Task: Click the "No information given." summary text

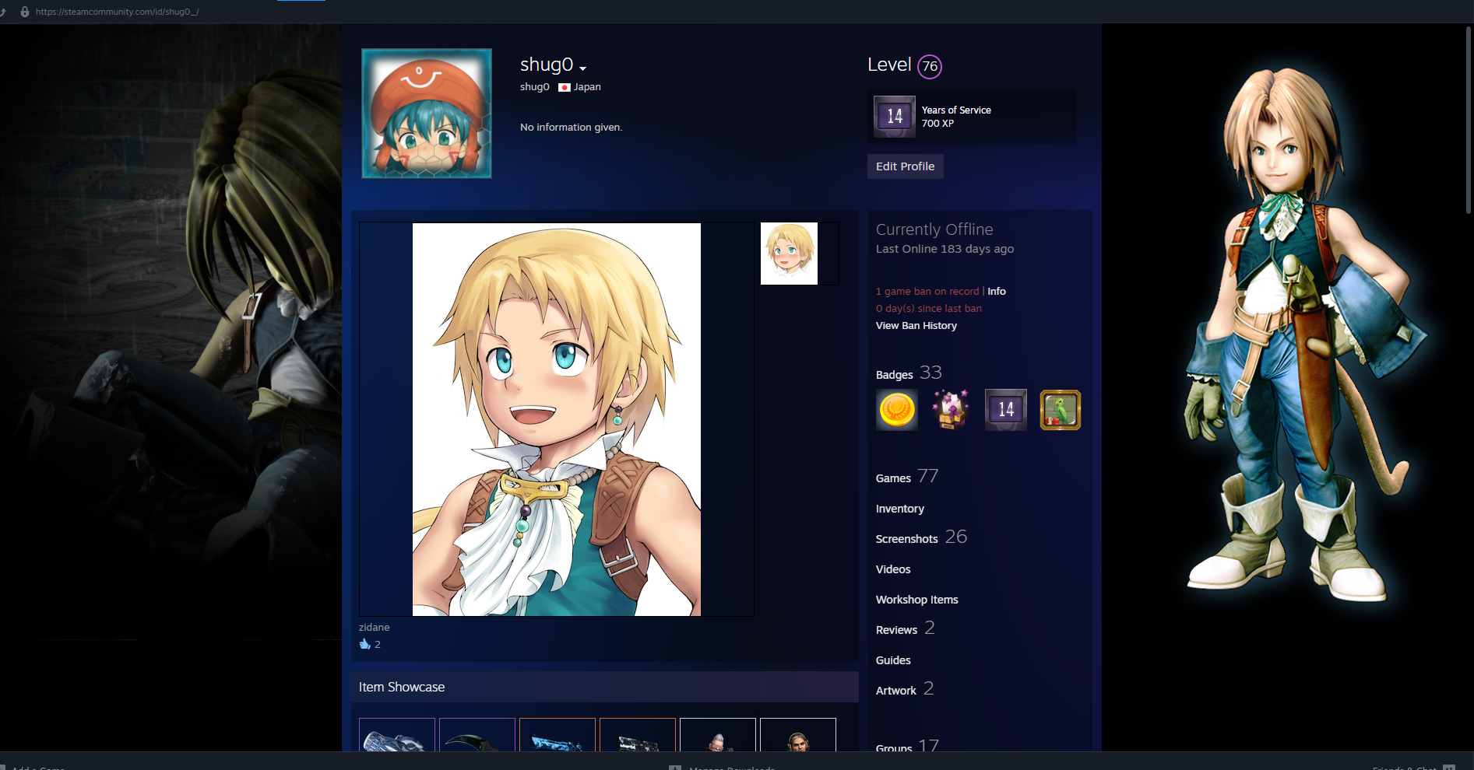Action: pos(572,127)
